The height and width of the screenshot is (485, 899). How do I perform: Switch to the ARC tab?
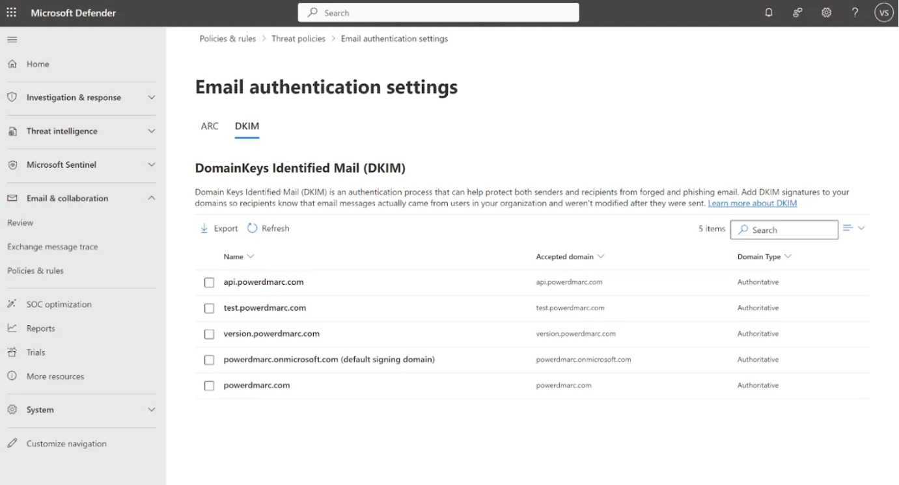coord(210,126)
